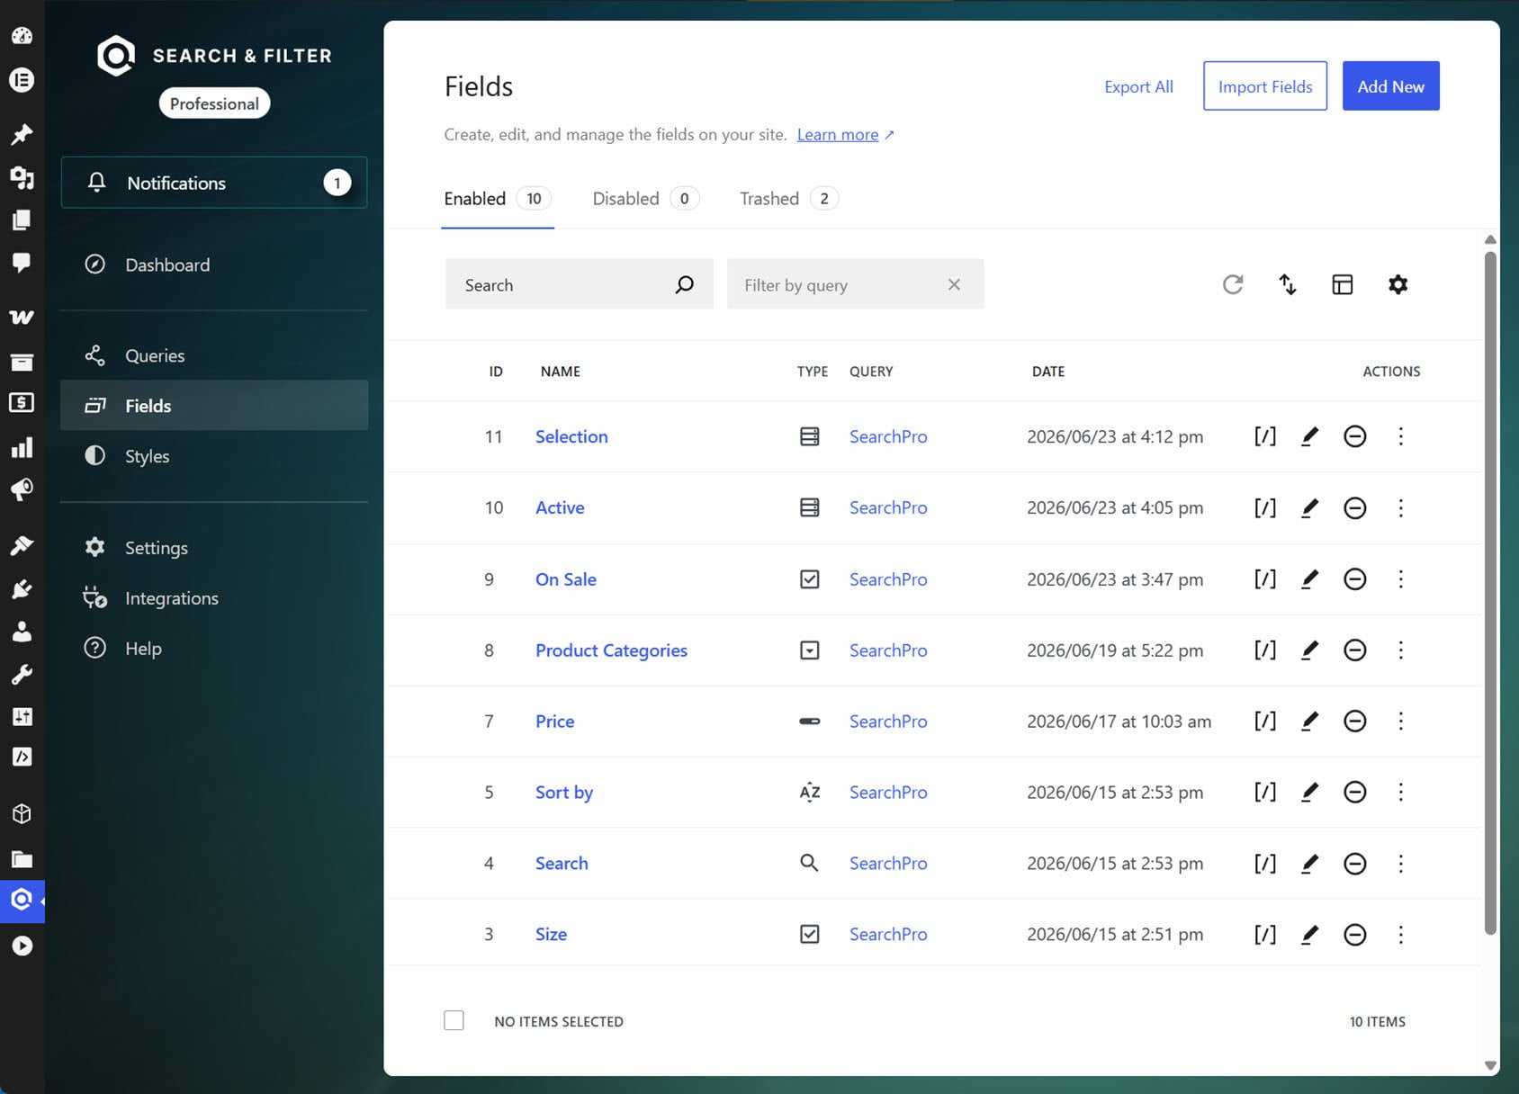Open more options for Product Categories row
This screenshot has height=1094, width=1519.
coord(1400,650)
